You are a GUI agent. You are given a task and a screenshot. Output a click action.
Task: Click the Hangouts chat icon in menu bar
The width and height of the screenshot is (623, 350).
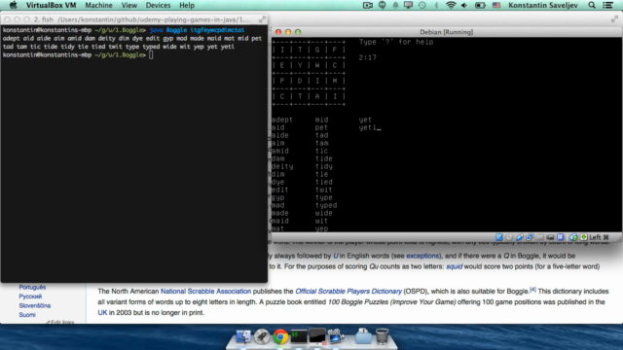(382, 5)
